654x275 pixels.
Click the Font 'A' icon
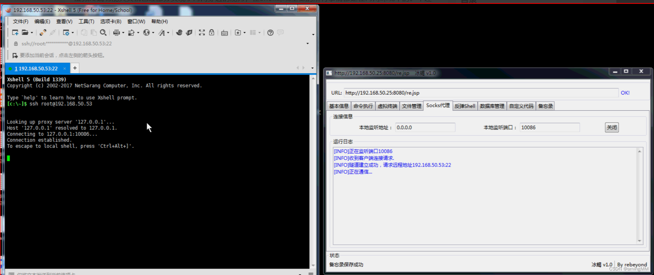click(x=162, y=33)
